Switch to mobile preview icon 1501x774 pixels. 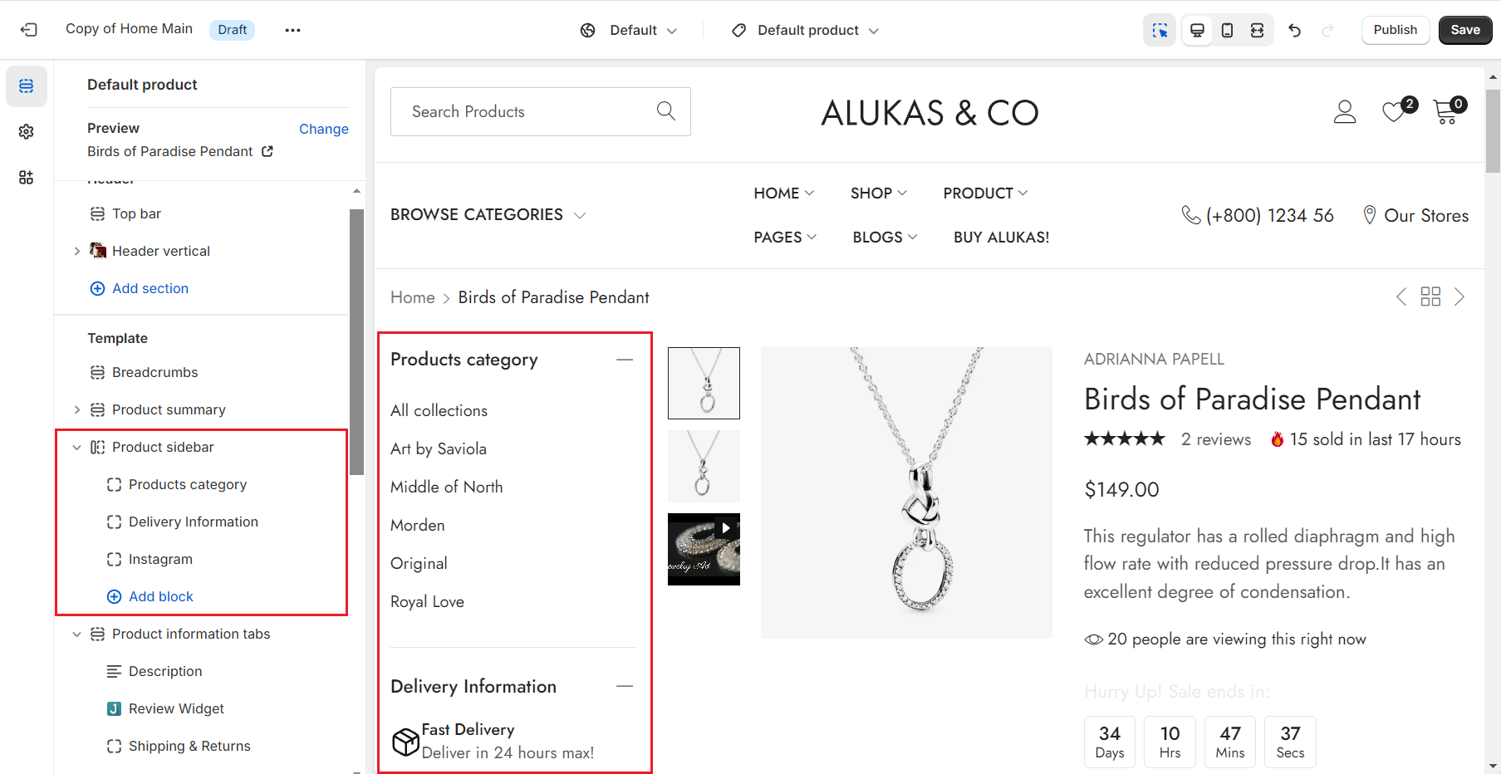pyautogui.click(x=1227, y=31)
